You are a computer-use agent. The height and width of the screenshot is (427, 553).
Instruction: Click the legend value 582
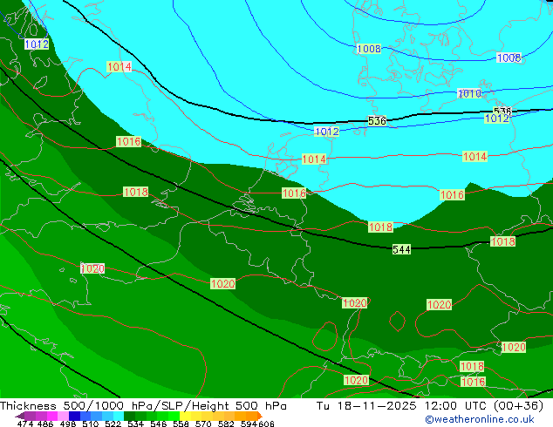tap(226, 424)
